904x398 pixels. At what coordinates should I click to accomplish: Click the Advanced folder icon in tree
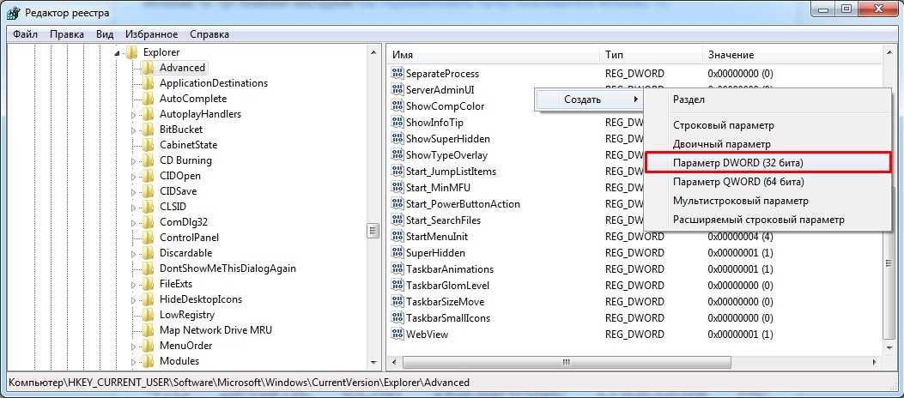(149, 68)
